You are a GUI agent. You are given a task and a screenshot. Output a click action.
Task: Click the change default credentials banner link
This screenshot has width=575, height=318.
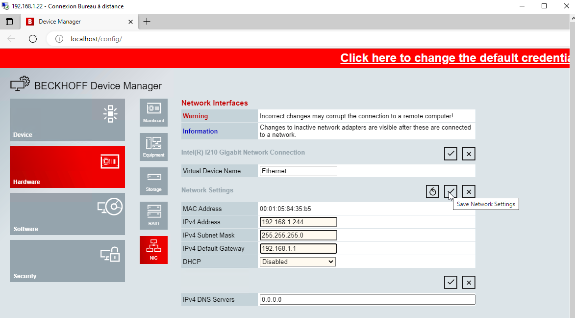455,58
